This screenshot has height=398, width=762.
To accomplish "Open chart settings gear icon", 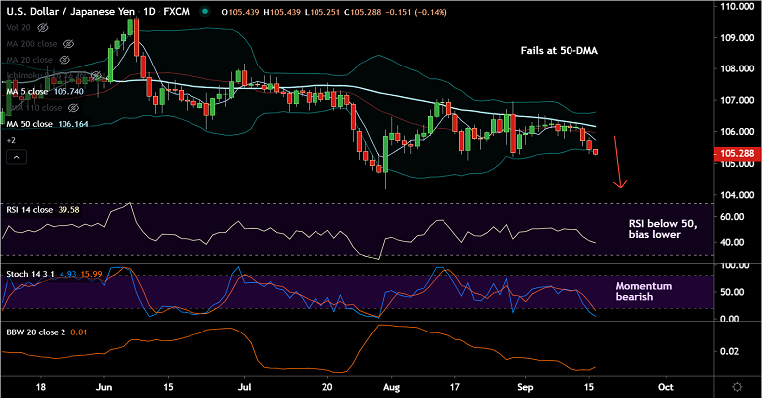I will (737, 387).
